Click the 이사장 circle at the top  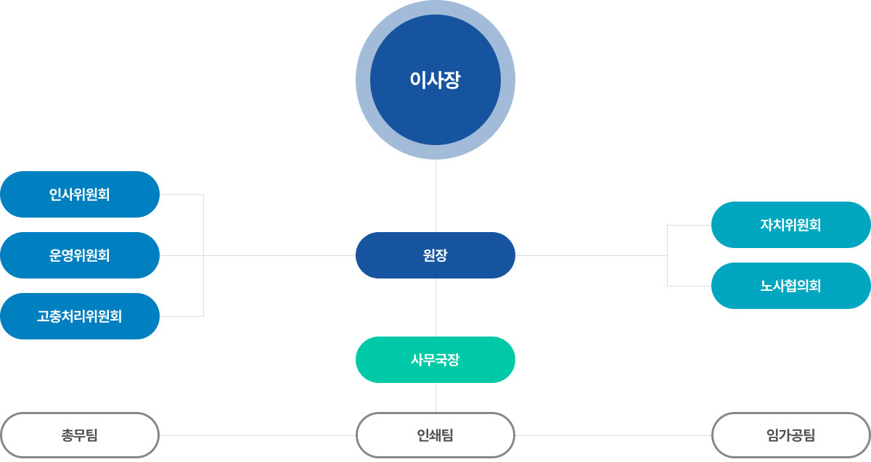[x=435, y=80]
